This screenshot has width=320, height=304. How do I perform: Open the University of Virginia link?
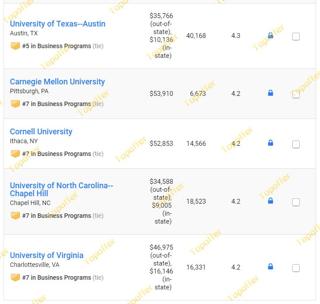(47, 255)
